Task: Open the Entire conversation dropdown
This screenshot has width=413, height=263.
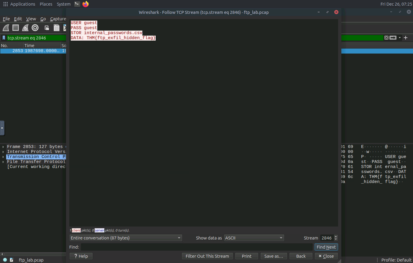Action: click(126, 238)
